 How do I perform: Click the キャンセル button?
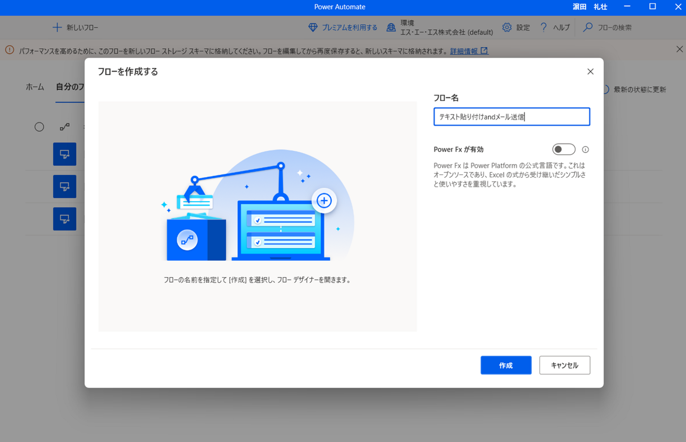[x=565, y=365]
